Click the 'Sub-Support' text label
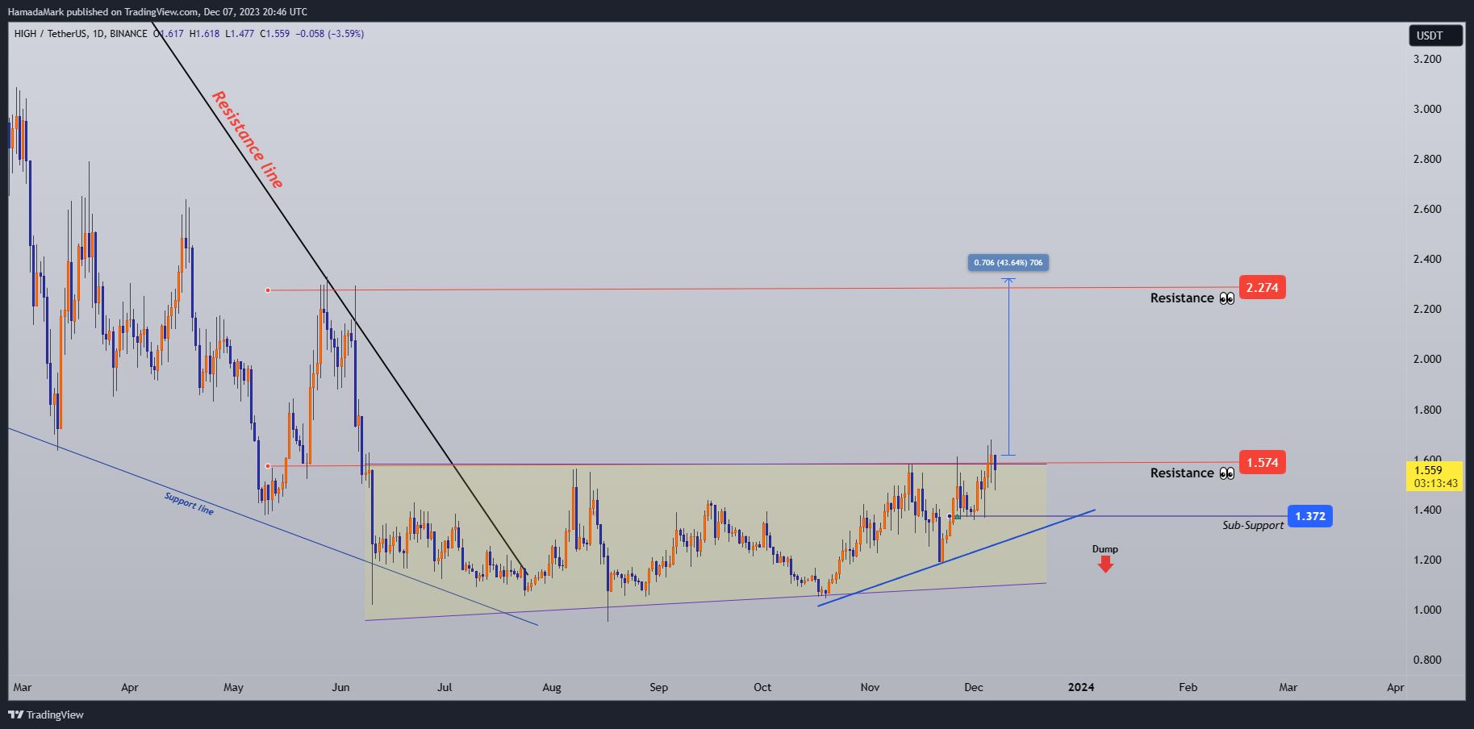 tap(1253, 525)
